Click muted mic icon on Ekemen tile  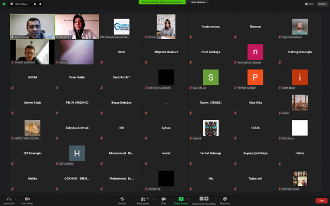pyautogui.click(x=235, y=37)
